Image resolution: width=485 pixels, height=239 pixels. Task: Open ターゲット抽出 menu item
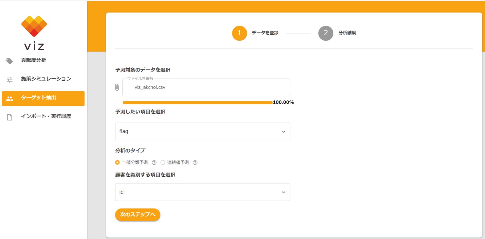[43, 99]
